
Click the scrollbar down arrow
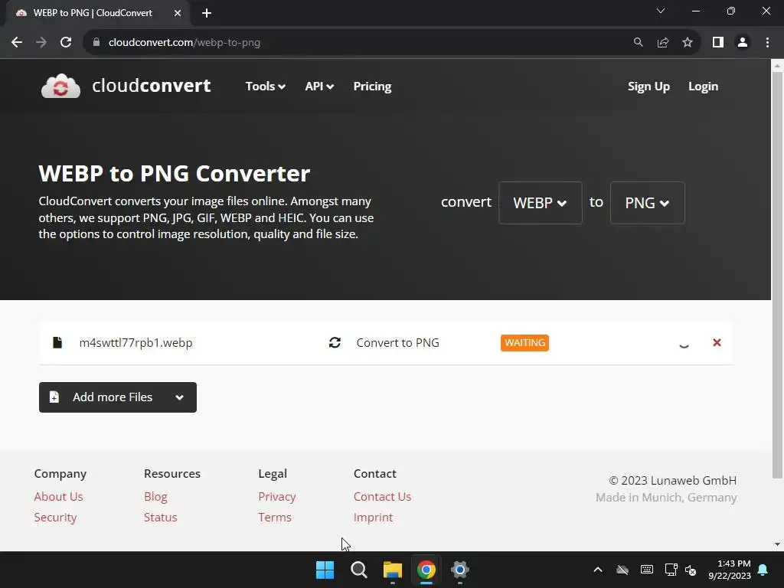(777, 544)
